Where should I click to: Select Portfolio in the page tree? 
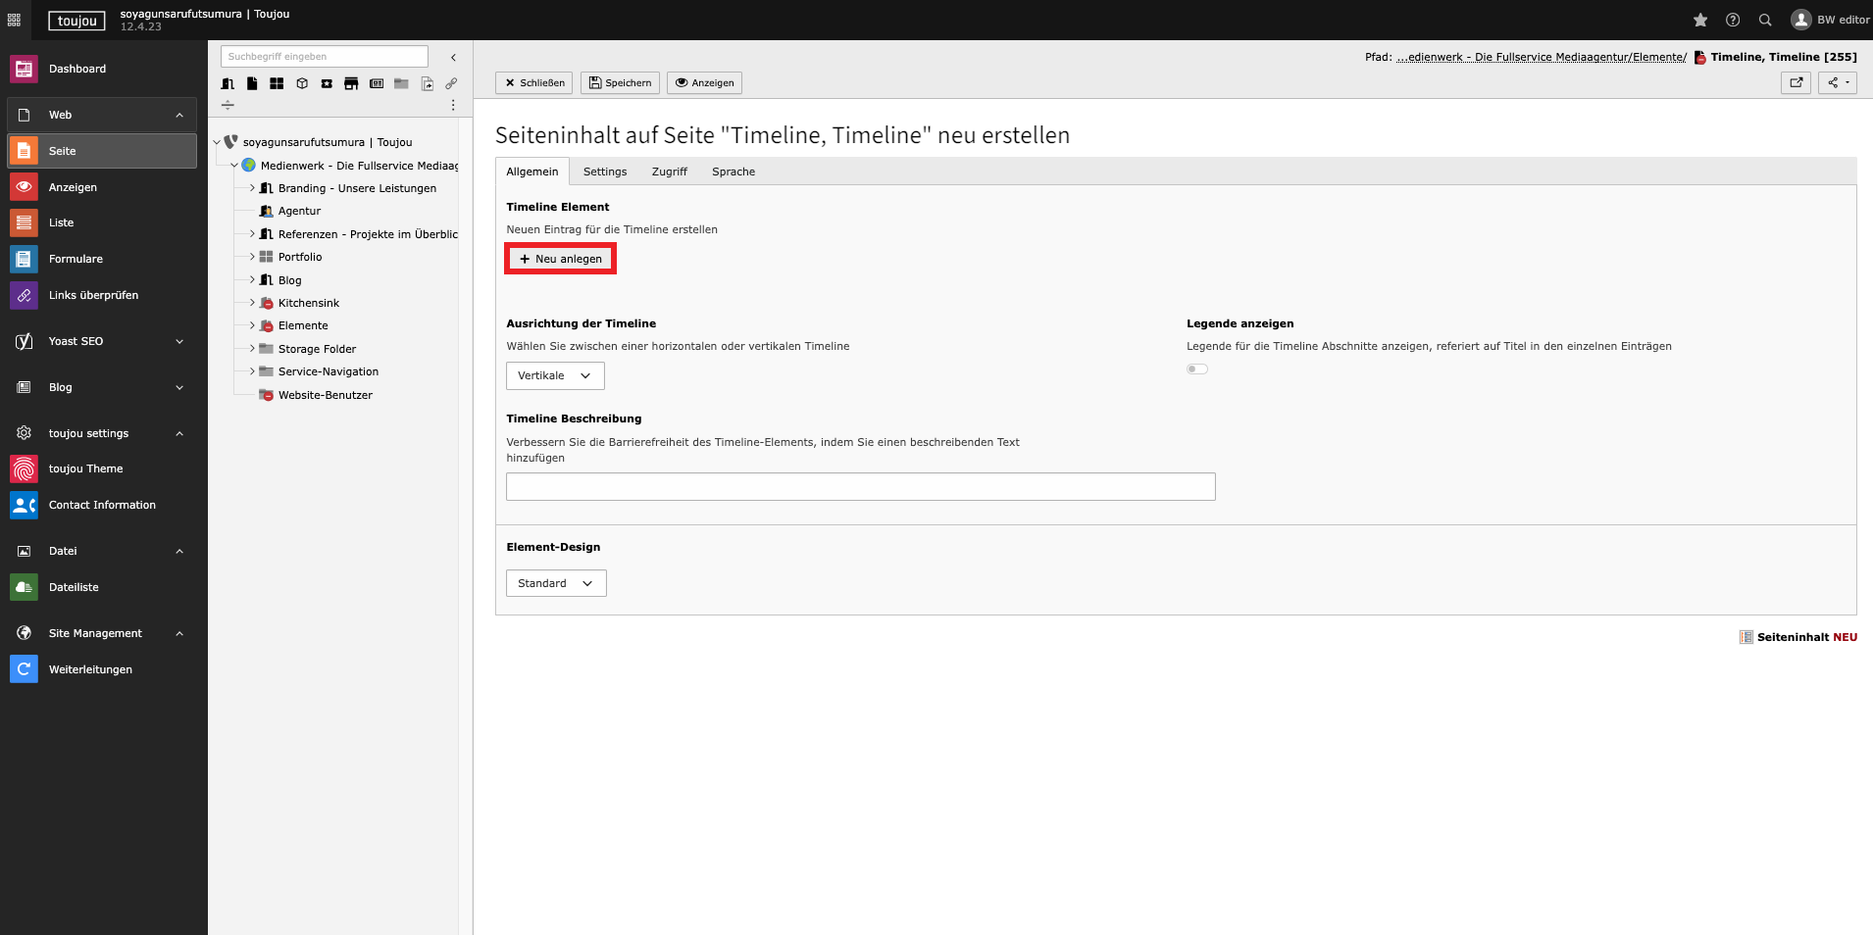coord(300,257)
